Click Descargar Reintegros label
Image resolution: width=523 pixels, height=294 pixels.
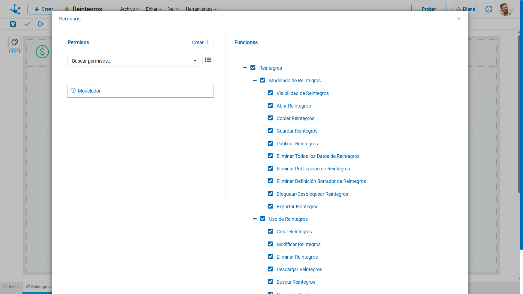[x=299, y=269]
